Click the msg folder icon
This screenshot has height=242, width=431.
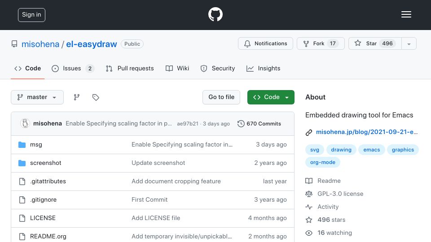pos(22,145)
